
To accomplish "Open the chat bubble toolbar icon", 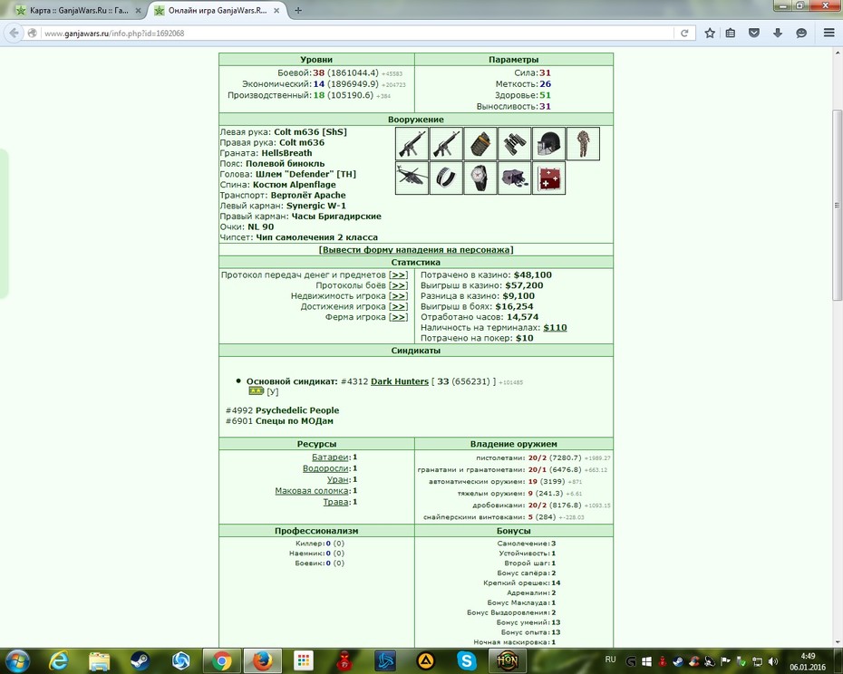I will pyautogui.click(x=801, y=34).
